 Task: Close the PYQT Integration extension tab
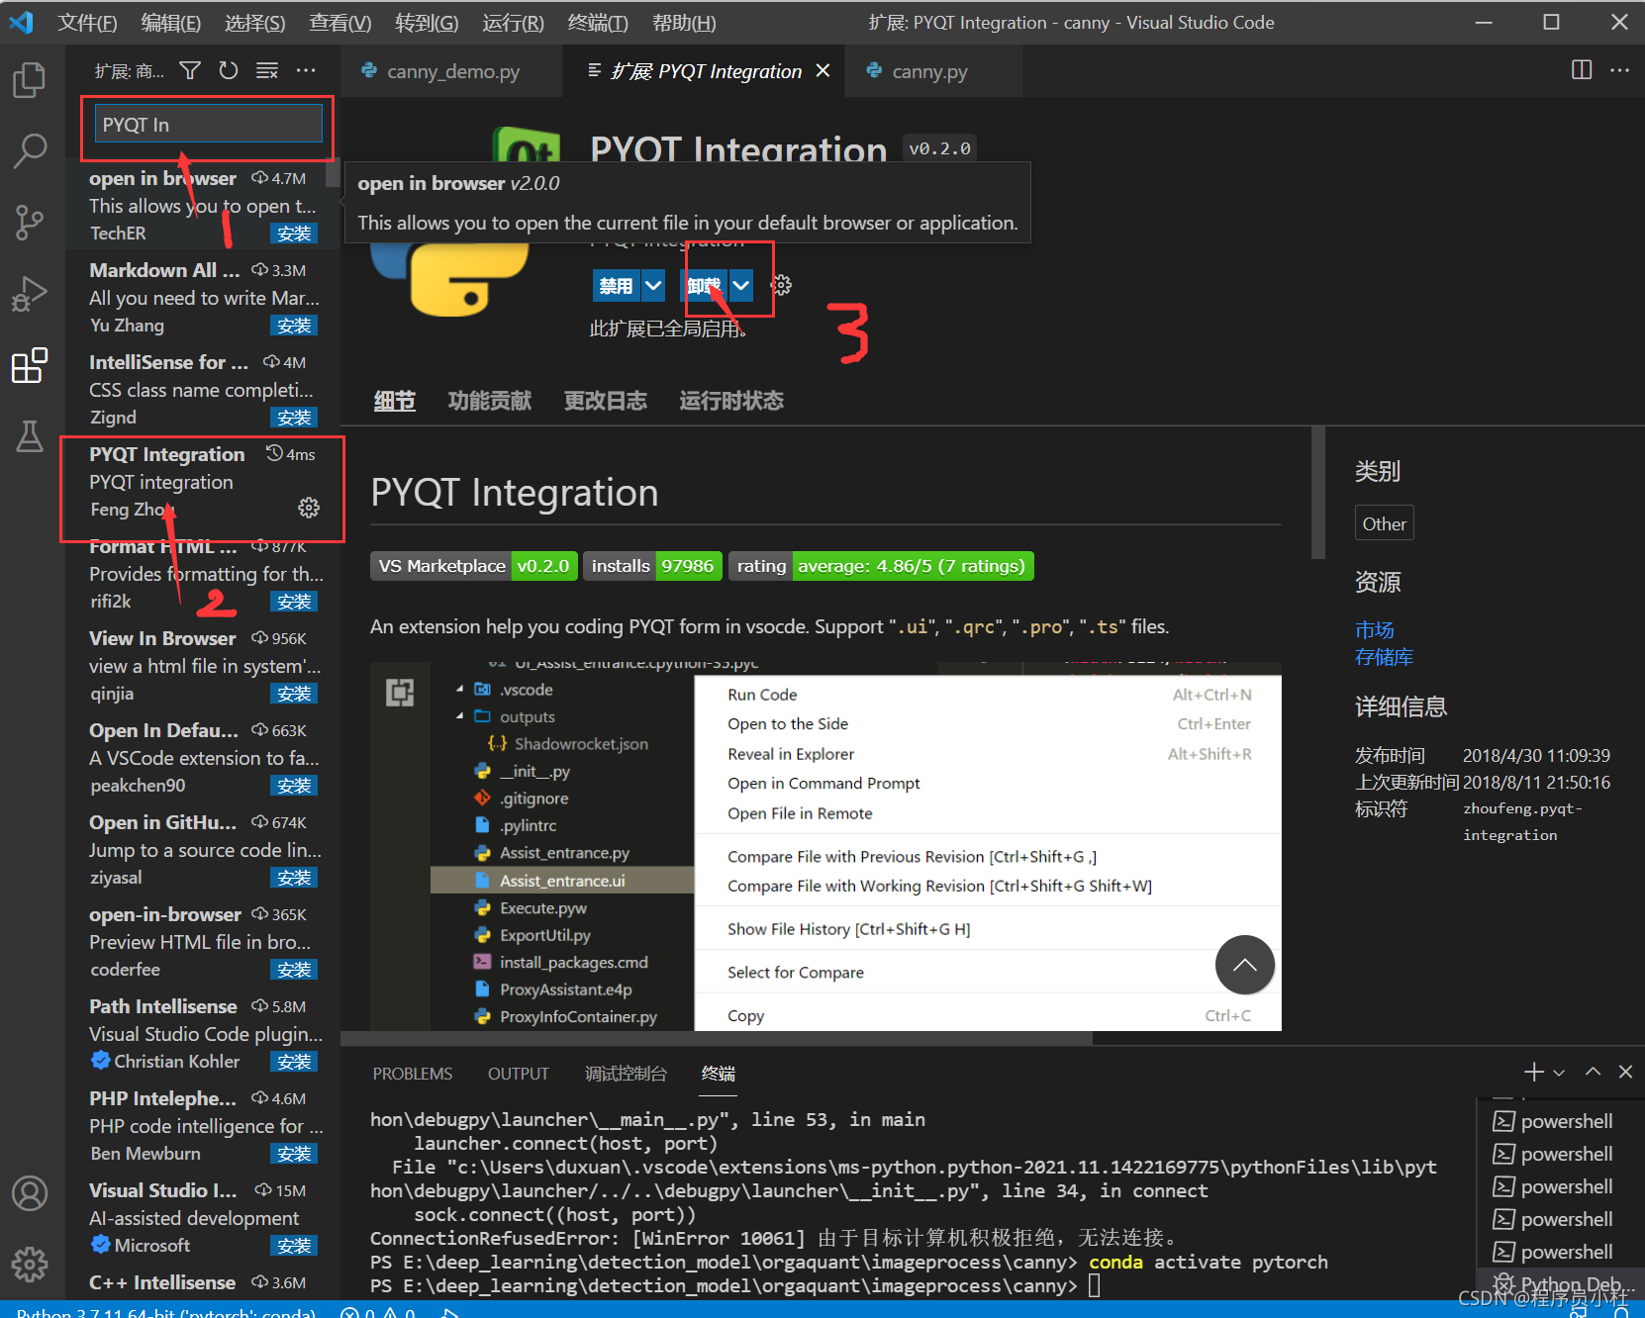click(x=822, y=71)
